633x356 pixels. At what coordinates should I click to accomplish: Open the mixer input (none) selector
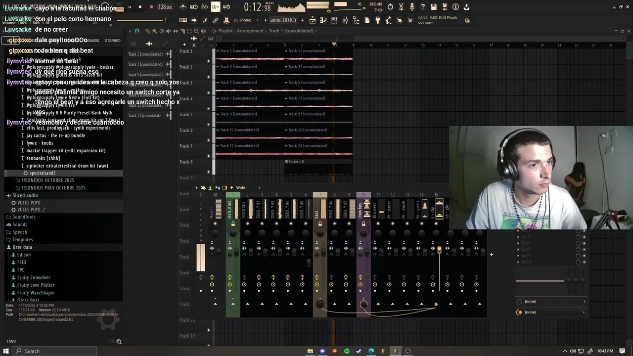click(x=551, y=301)
